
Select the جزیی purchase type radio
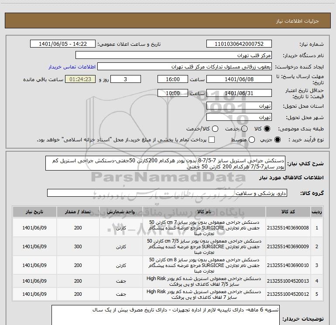point(277,140)
